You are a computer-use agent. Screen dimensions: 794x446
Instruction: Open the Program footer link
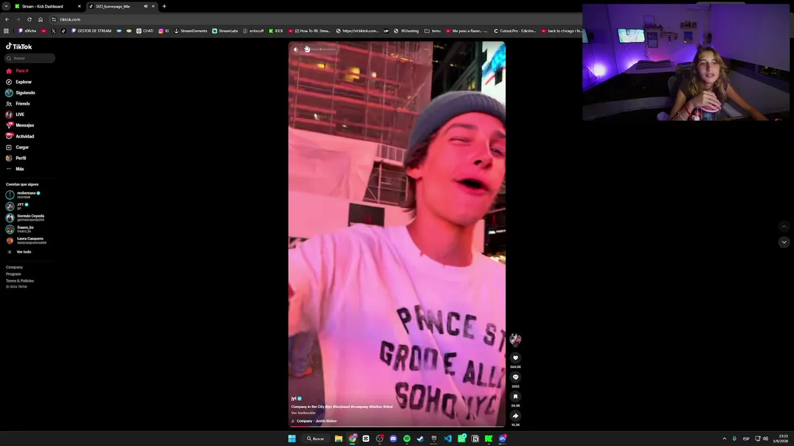click(14, 274)
